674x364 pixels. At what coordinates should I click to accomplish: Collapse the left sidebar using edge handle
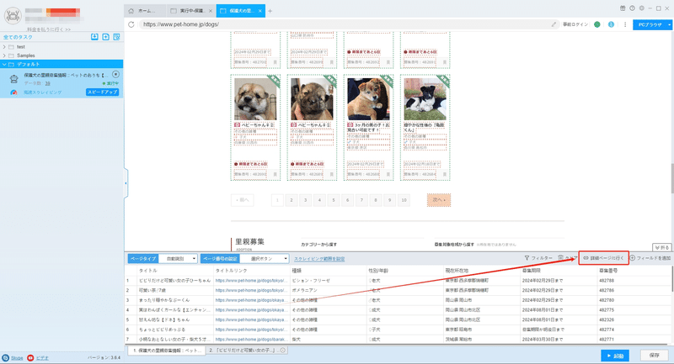coord(126,183)
